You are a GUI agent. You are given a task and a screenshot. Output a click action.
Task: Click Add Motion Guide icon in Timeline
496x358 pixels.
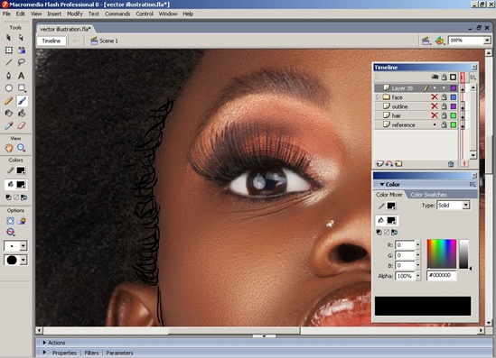pyautogui.click(x=389, y=163)
